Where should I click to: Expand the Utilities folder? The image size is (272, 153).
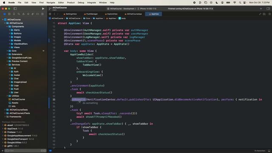(7, 96)
